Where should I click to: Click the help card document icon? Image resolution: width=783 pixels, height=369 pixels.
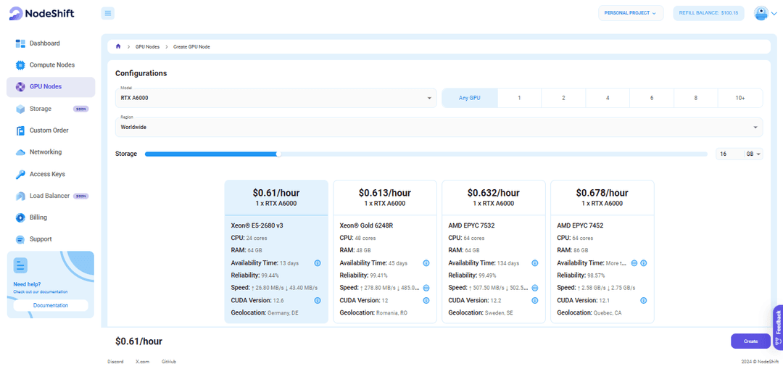[x=20, y=265]
